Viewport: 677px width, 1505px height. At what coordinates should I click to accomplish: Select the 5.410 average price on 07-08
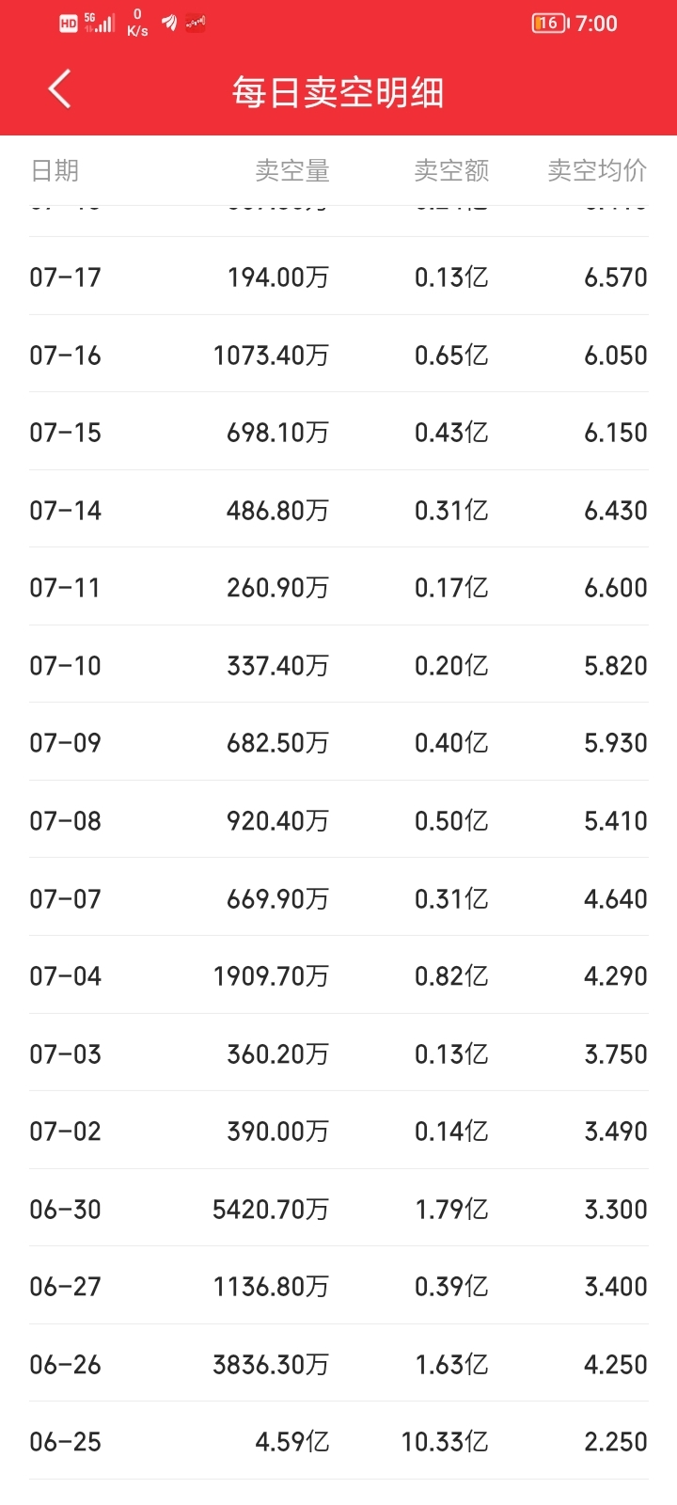(x=615, y=821)
